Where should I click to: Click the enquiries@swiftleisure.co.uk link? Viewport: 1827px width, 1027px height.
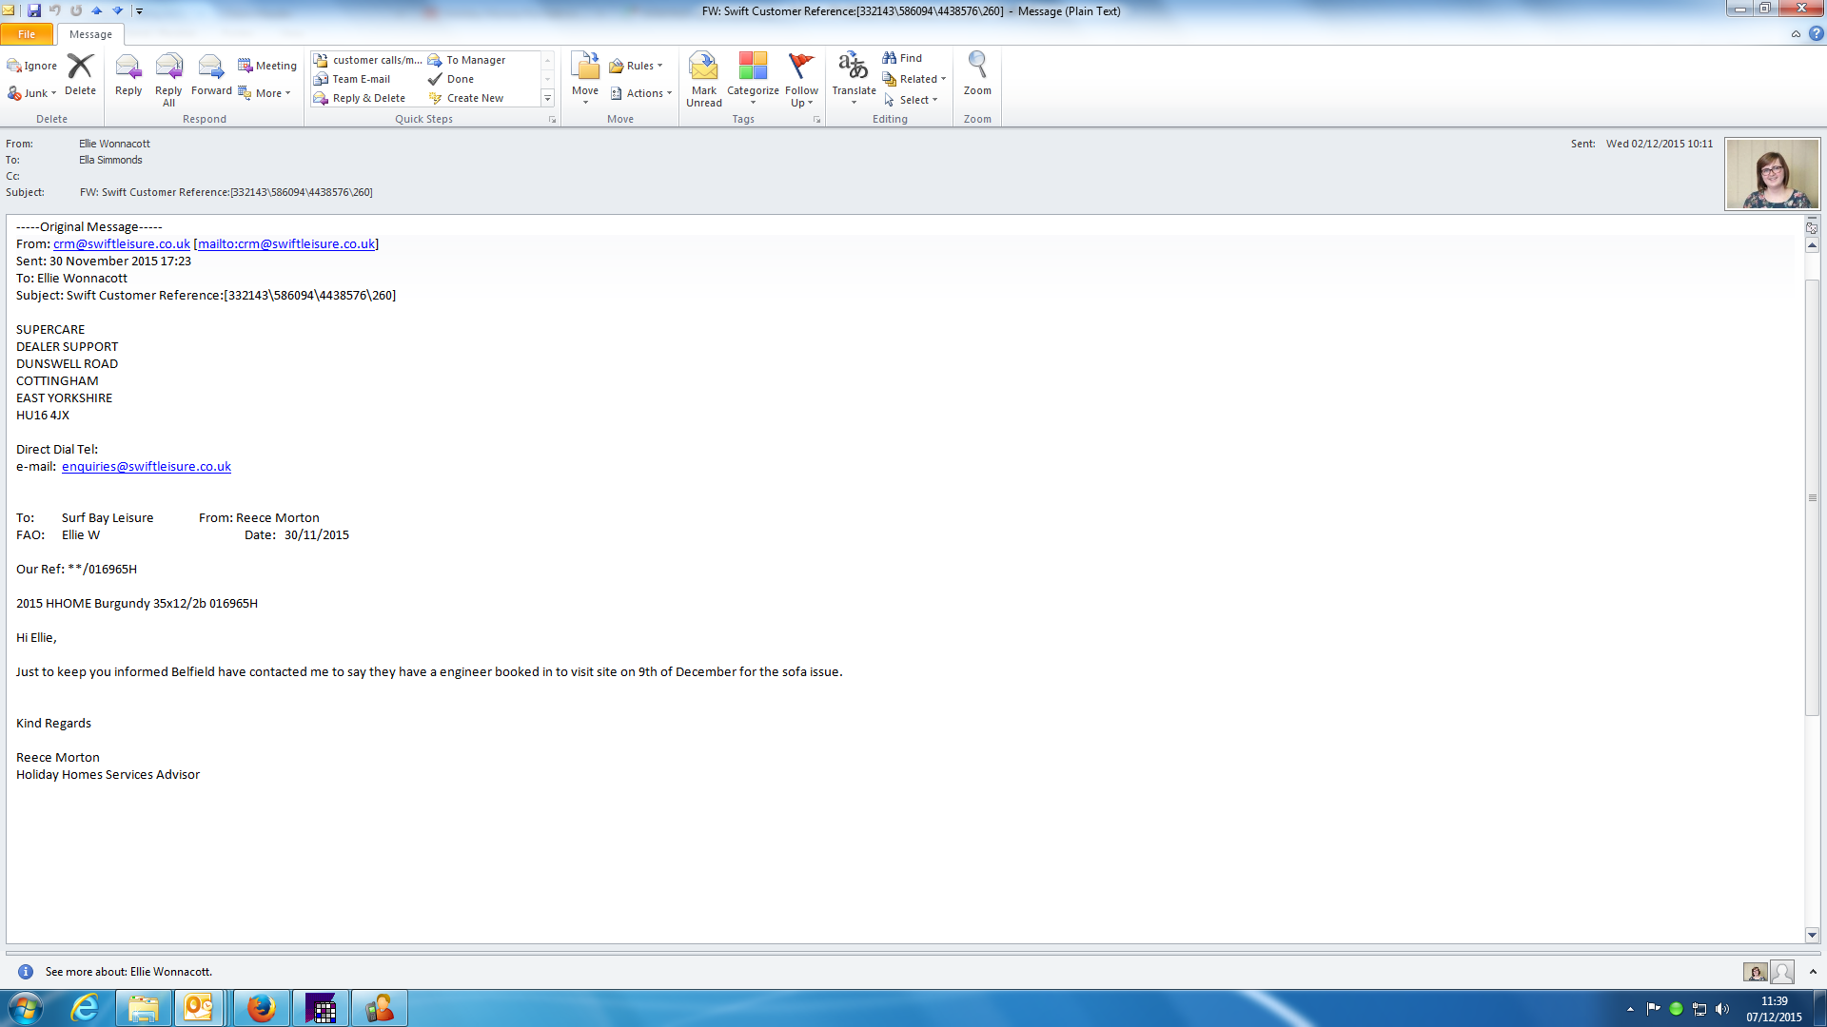(147, 466)
